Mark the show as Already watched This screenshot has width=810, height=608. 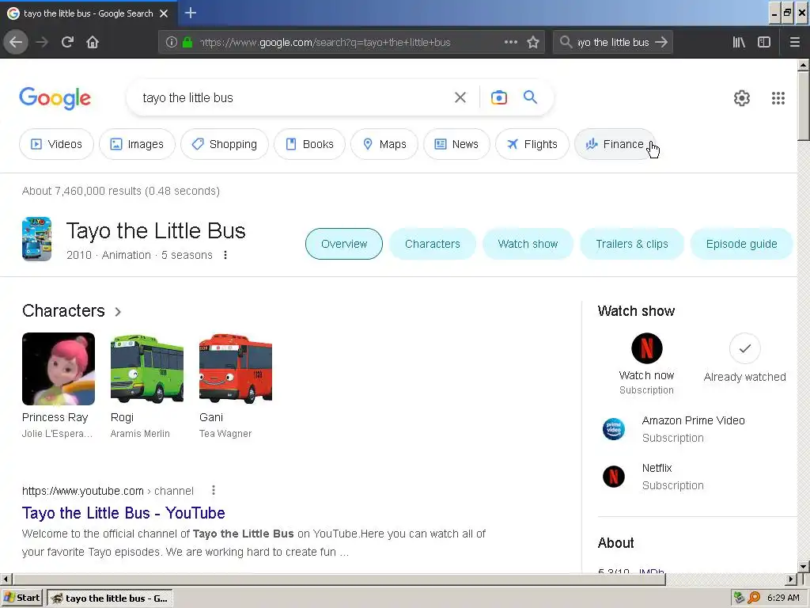(x=744, y=348)
